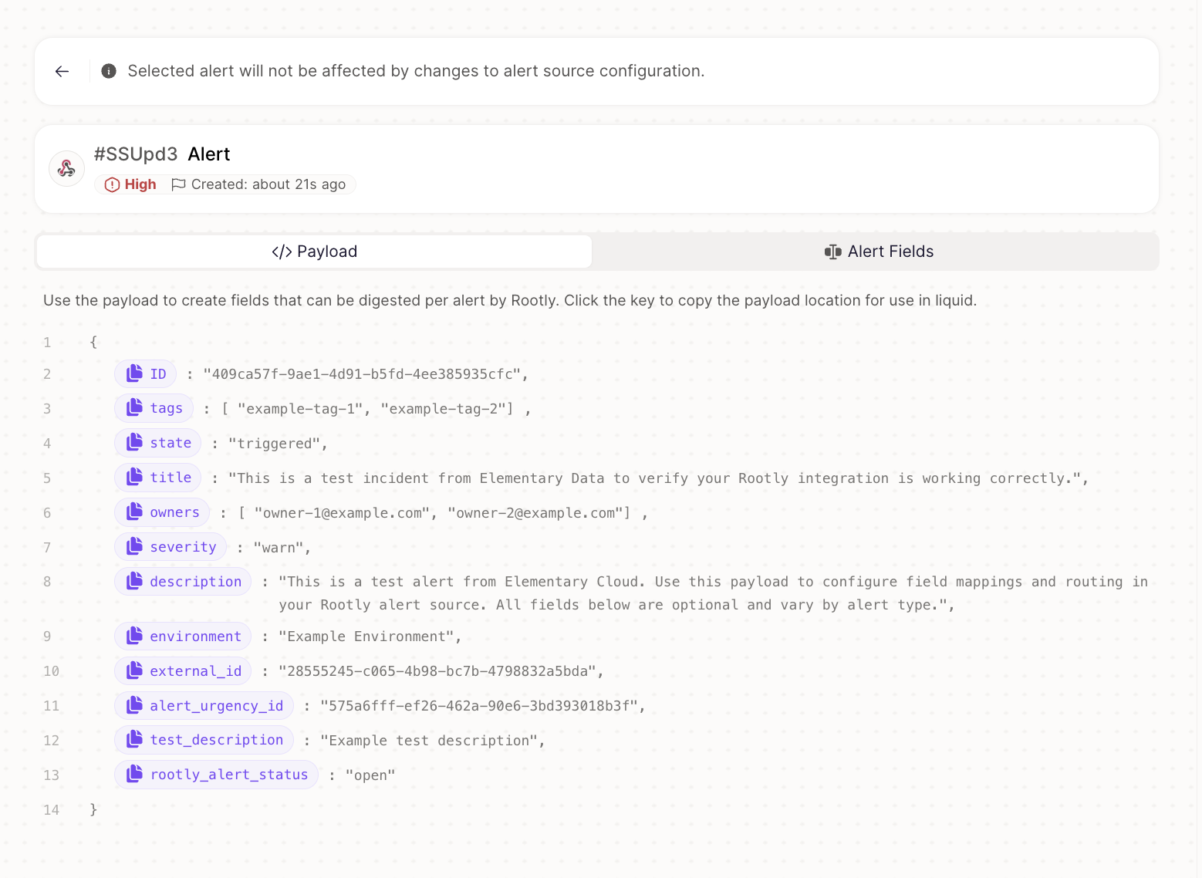Screen dimensions: 1202x878
Task: Click the state key label
Action: pyautogui.click(x=171, y=443)
